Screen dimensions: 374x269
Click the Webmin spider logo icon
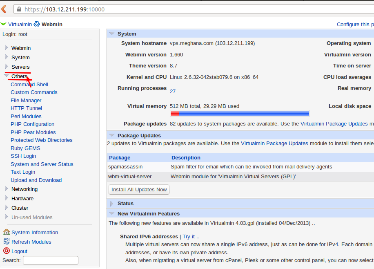pyautogui.click(x=37, y=24)
